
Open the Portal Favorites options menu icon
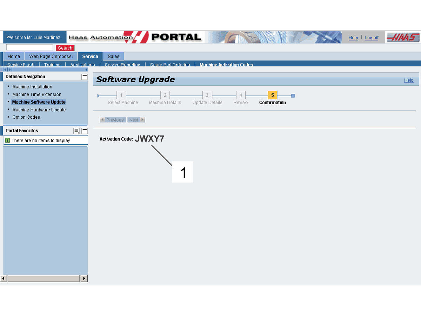pos(76,131)
